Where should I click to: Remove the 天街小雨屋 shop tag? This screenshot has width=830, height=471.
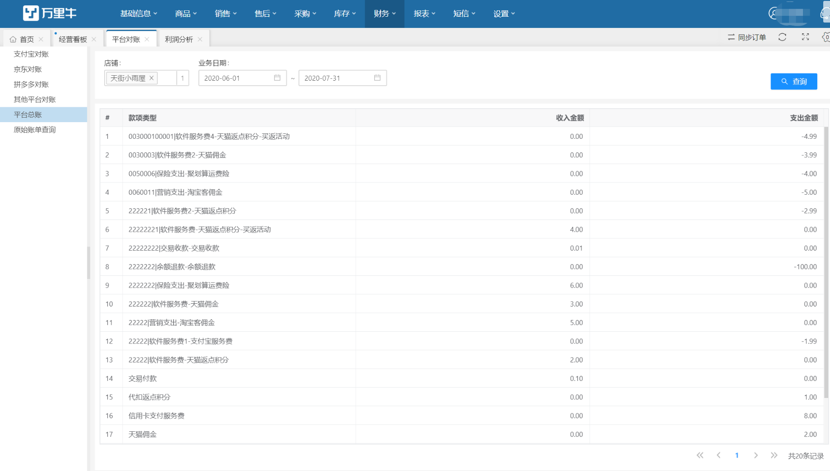(x=152, y=78)
